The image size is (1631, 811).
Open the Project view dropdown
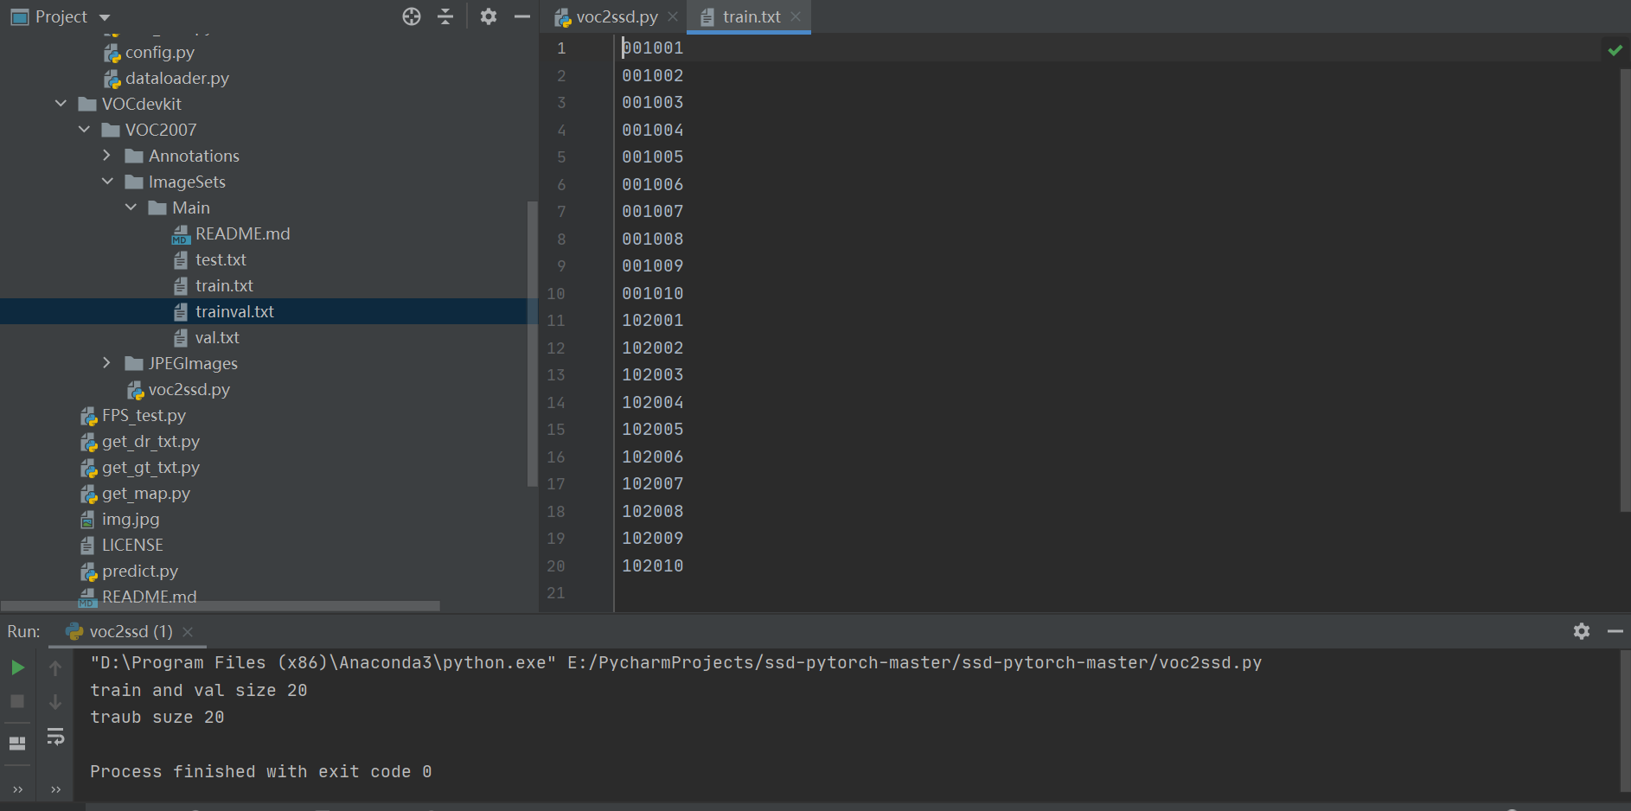pos(103,16)
